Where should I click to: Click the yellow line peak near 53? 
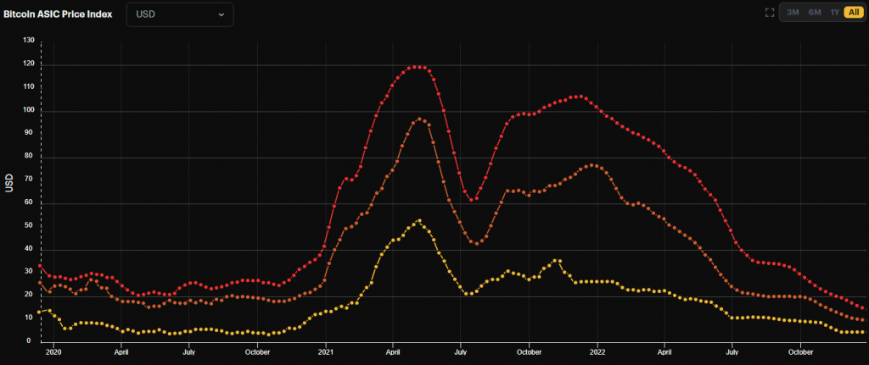(419, 221)
